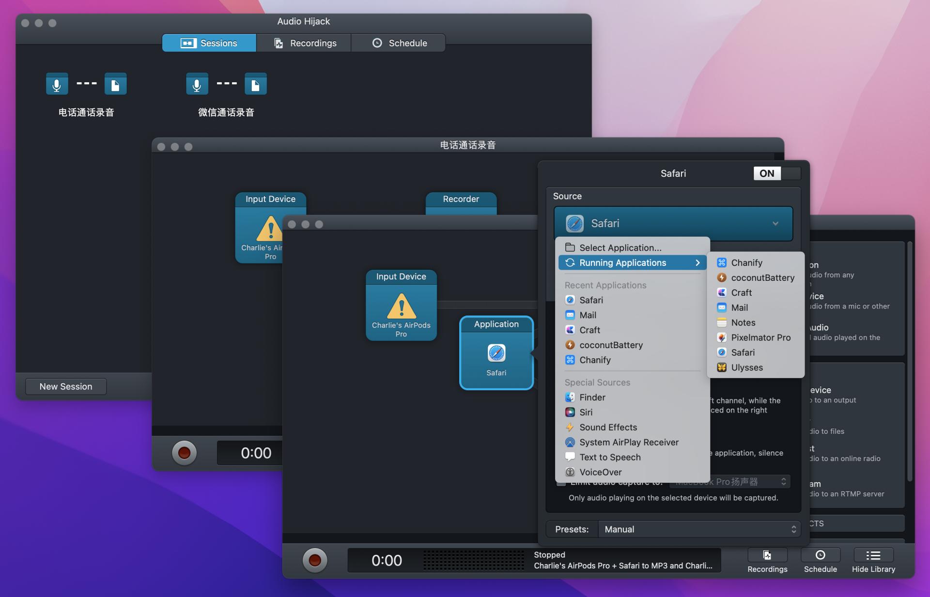The height and width of the screenshot is (597, 930).
Task: Pick Ulysses in the running apps submenu
Action: (746, 367)
